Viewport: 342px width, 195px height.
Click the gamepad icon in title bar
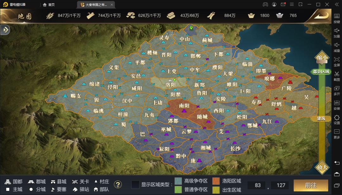pos(265,4)
